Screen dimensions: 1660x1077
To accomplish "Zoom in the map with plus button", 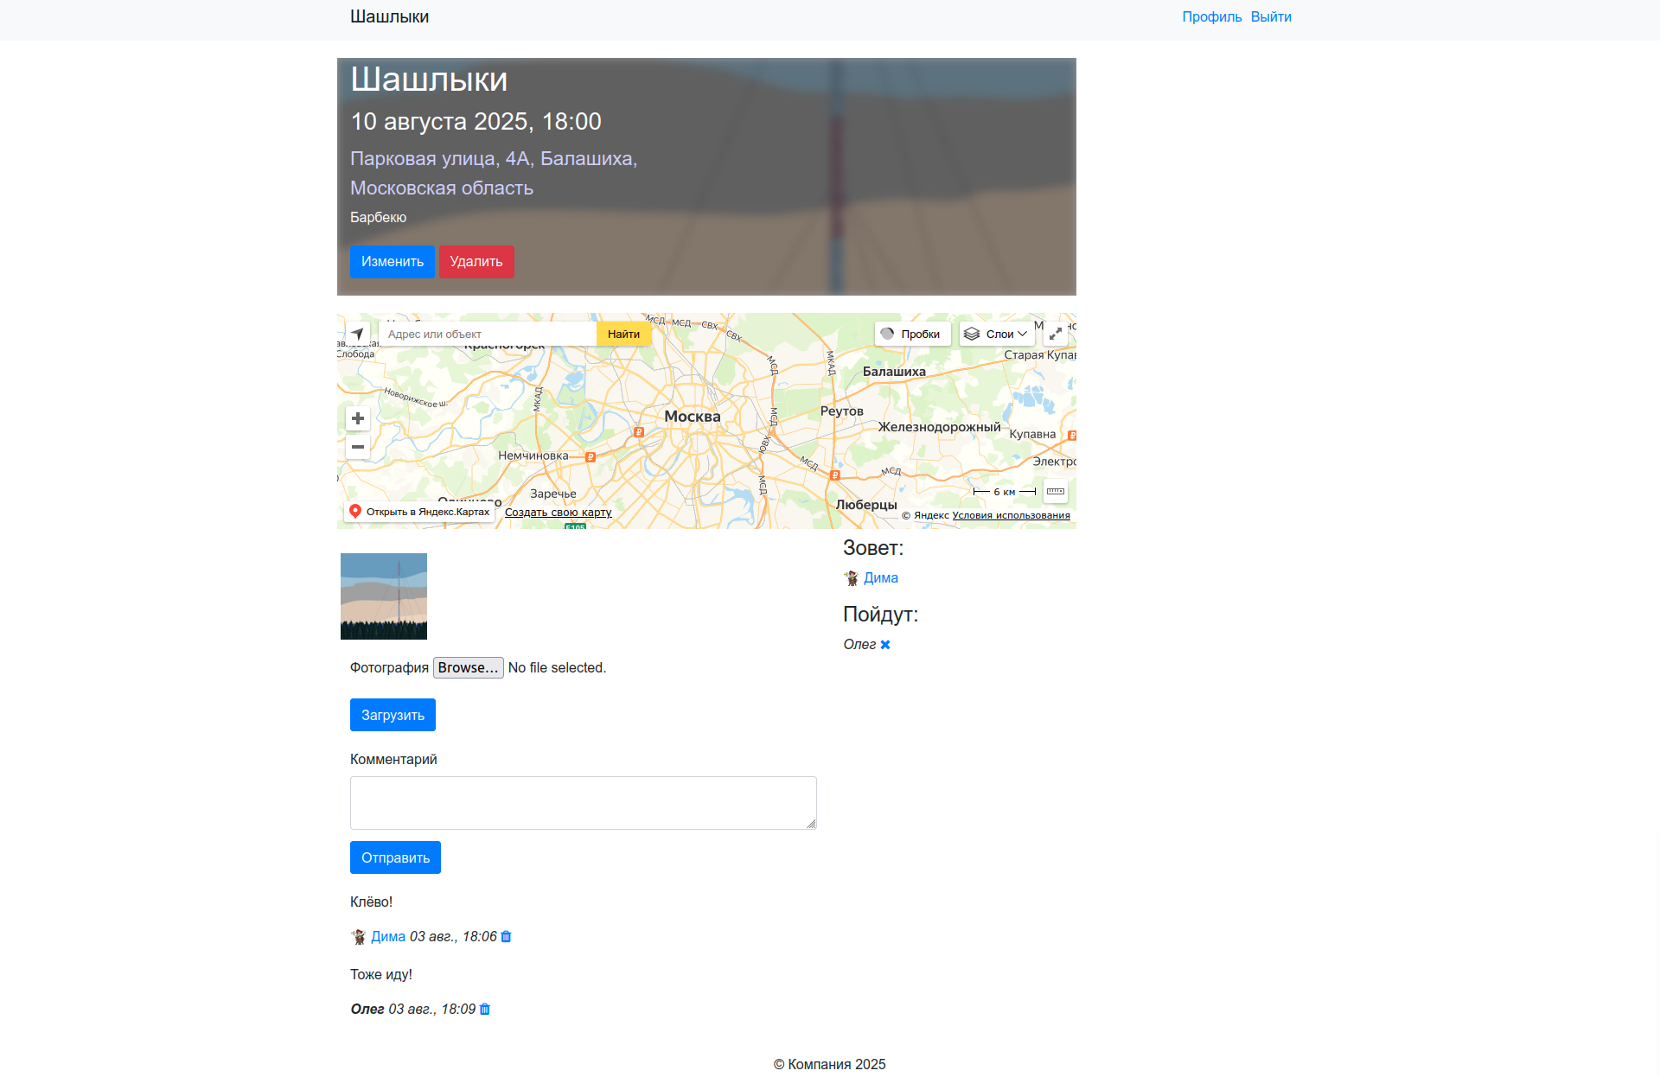I will click(358, 418).
